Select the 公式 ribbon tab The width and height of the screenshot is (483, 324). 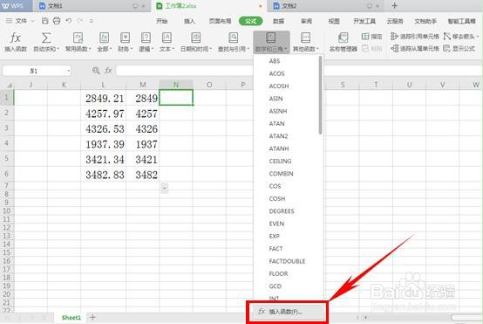(x=251, y=21)
